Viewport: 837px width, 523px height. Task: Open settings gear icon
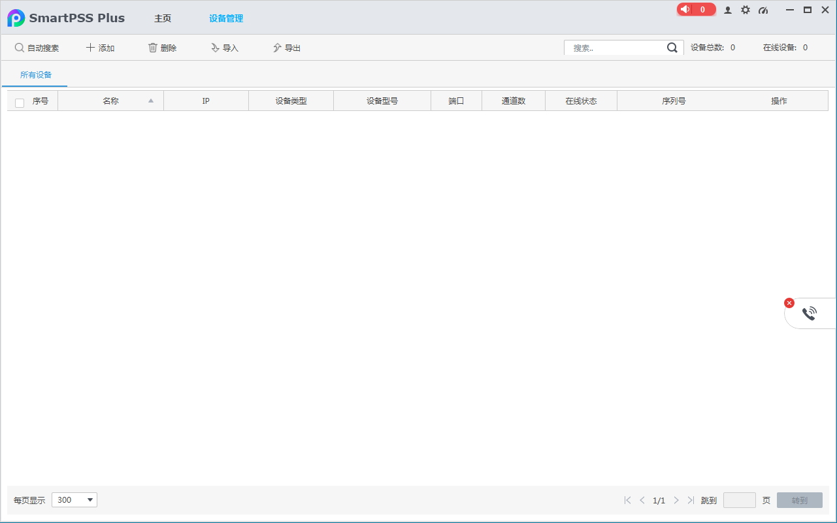746,10
